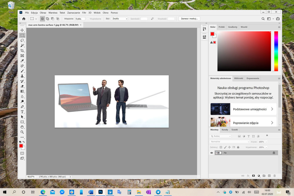Image resolution: width=294 pixels, height=196 pixels.
Task: Hide the Tło layer with eye icon
Action: click(x=211, y=153)
